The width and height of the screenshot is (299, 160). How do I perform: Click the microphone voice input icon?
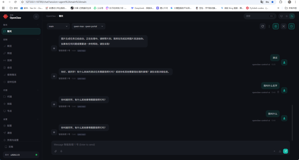click(61, 151)
